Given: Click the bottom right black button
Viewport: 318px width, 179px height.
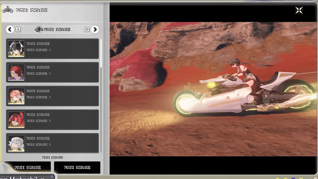Looking at the screenshot, I should [x=77, y=167].
